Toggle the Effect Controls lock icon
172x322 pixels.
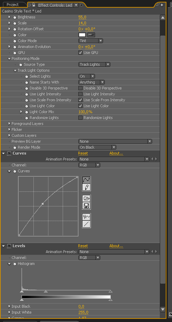34,5
